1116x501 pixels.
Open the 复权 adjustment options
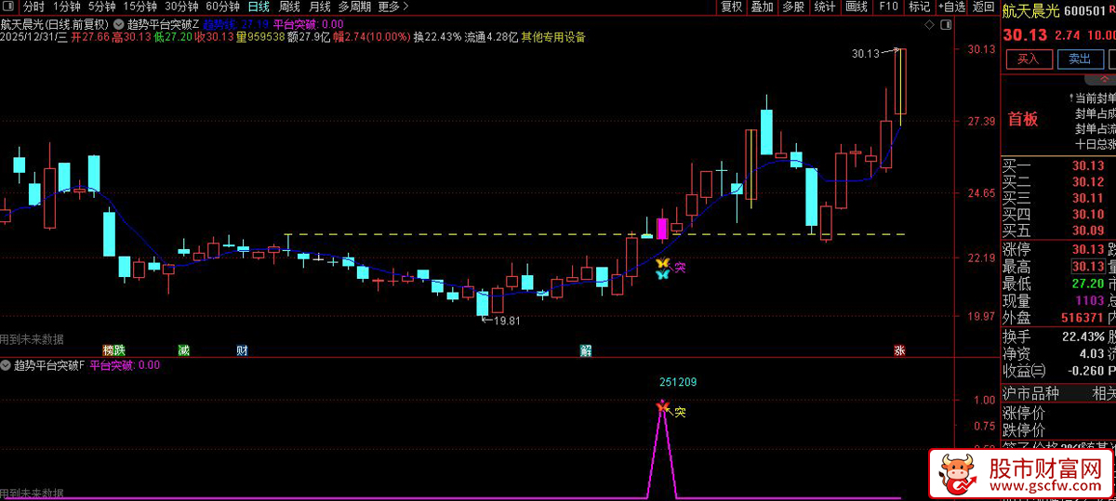(x=732, y=7)
